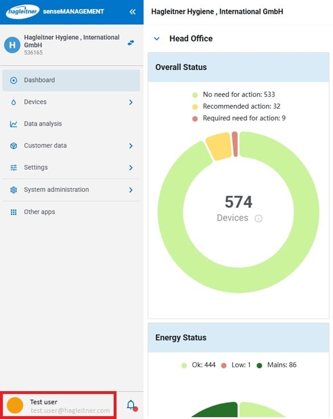Expand the System administration submenu chevron
The height and width of the screenshot is (419, 333).
tap(131, 190)
